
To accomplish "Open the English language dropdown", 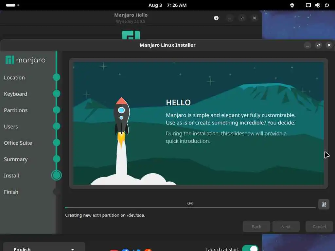I will 44,247.
